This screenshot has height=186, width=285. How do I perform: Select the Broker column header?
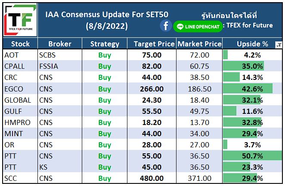point(59,44)
